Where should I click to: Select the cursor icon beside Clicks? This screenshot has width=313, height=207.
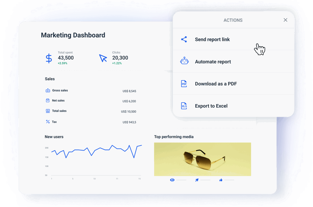[x=103, y=58]
